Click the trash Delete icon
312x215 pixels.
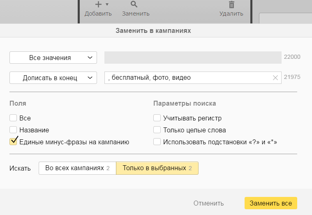[x=231, y=5]
